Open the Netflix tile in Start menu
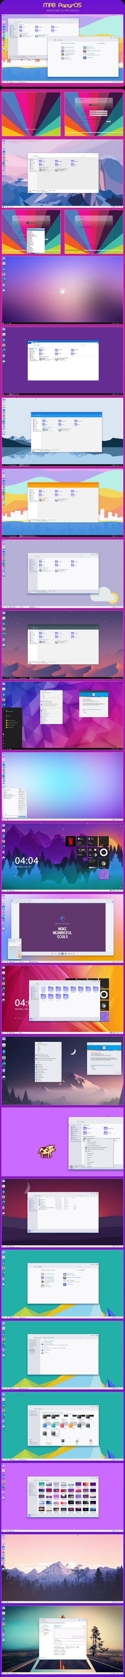This screenshot has height=1677, width=125. tap(70, 840)
